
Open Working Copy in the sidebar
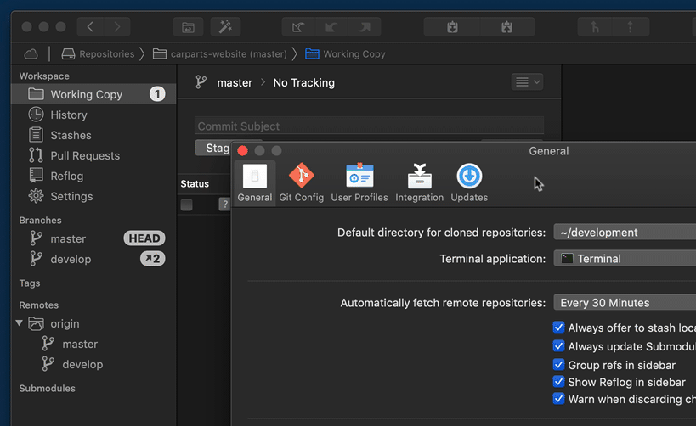coord(93,94)
